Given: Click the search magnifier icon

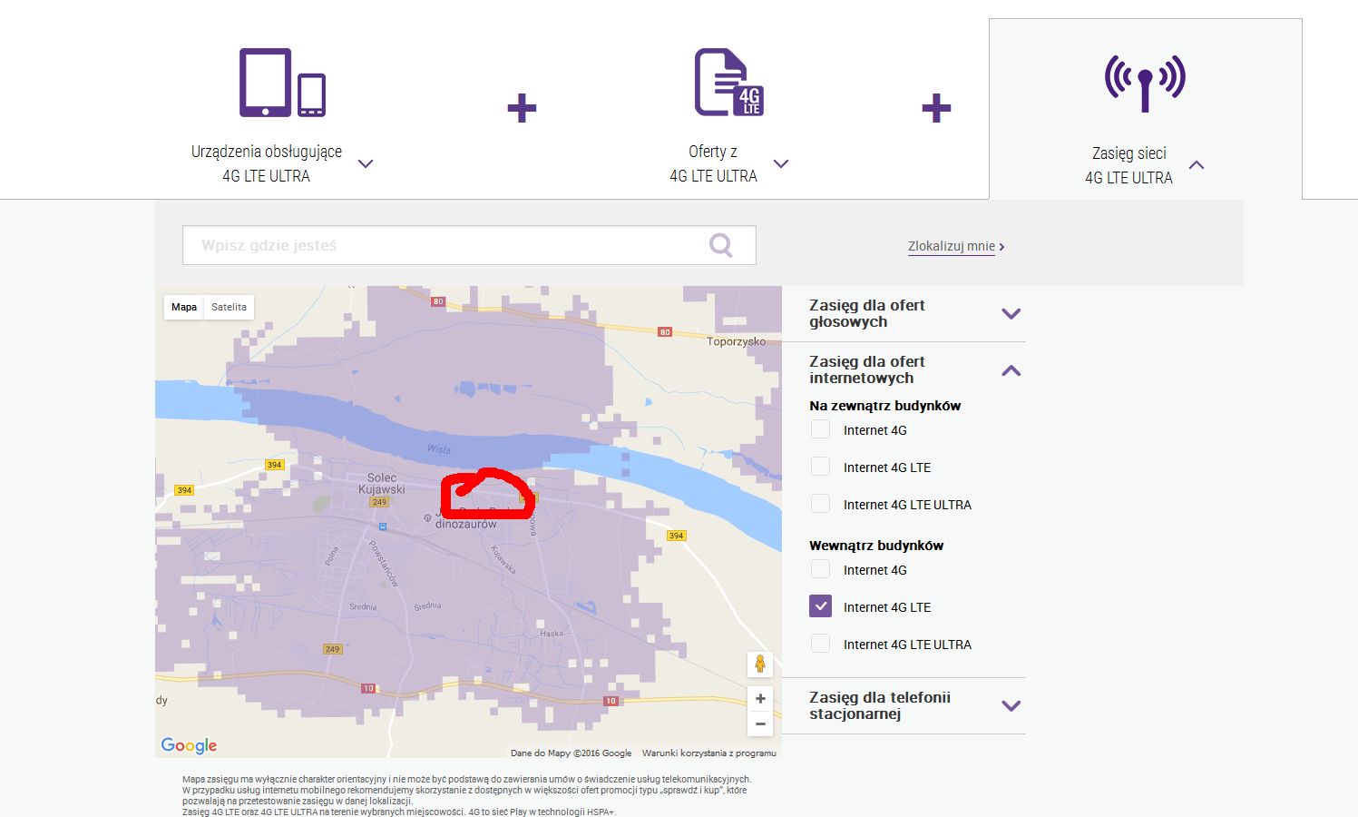Looking at the screenshot, I should click(x=720, y=245).
